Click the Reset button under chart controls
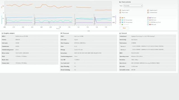Screen dimensions: 179x100 click(x=124, y=28)
